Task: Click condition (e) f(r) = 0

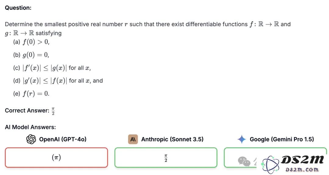Action: pos(31,93)
